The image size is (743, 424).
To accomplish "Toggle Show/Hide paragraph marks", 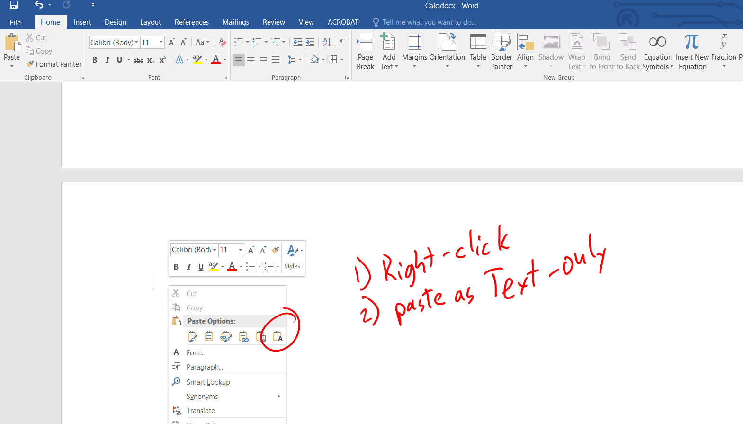I will click(x=343, y=42).
